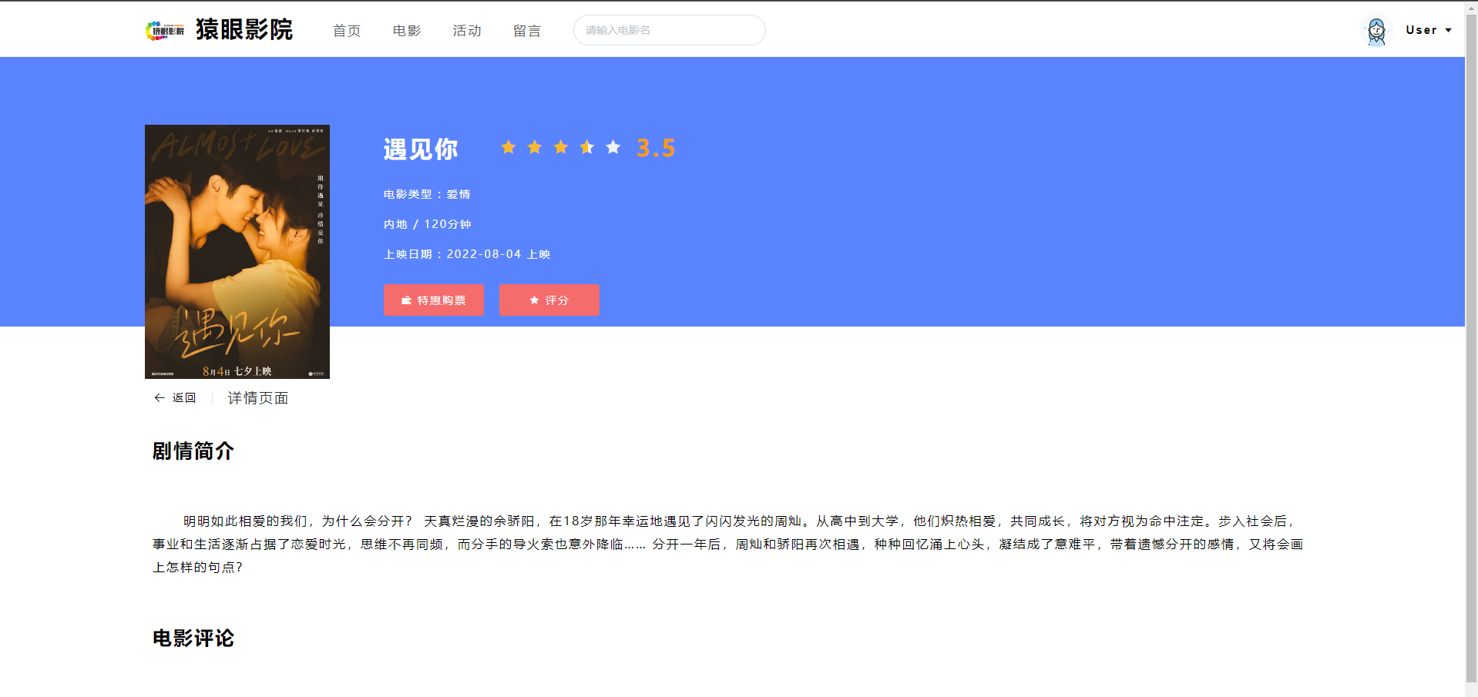Image resolution: width=1478 pixels, height=697 pixels.
Task: Click the 评分 button
Action: click(x=549, y=300)
